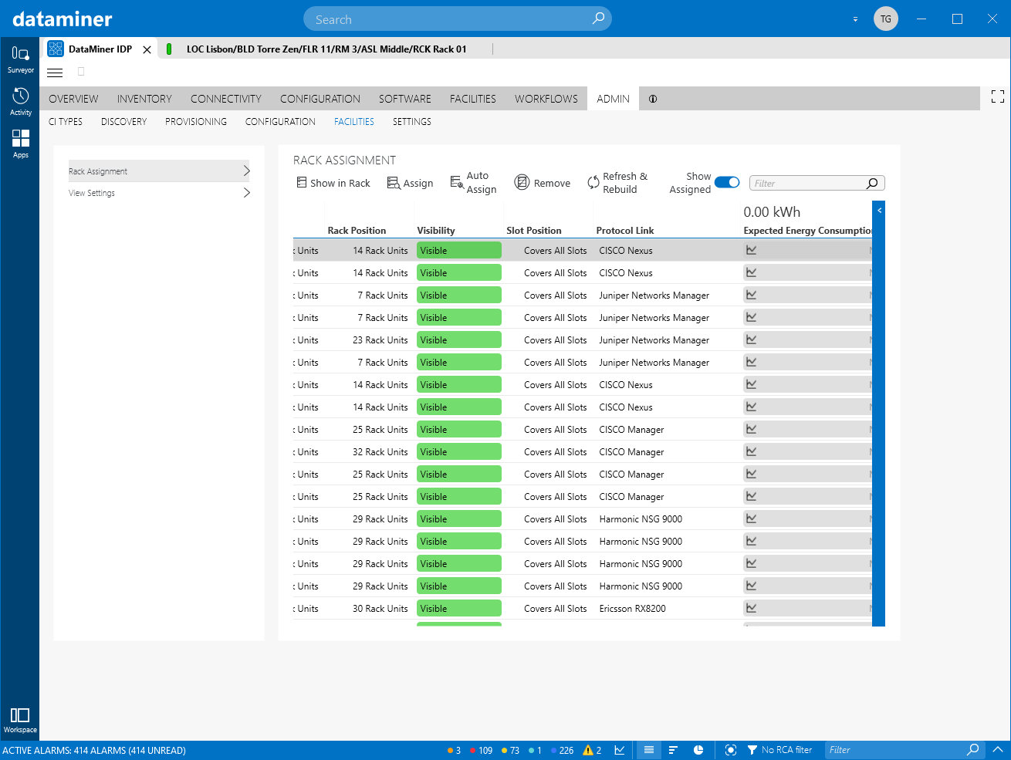1011x760 pixels.
Task: Sort by the Slot Position column header
Action: [x=534, y=231]
